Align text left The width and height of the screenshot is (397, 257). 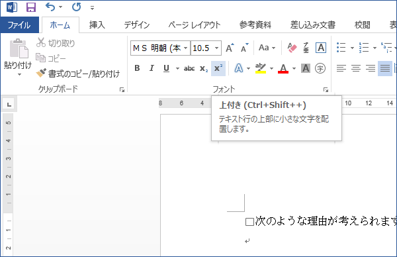[x=341, y=68]
